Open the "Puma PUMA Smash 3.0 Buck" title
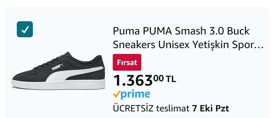The height and width of the screenshot is (118, 275). (181, 31)
